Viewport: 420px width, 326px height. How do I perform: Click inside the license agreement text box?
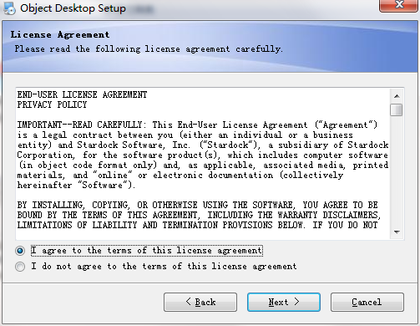[203, 164]
